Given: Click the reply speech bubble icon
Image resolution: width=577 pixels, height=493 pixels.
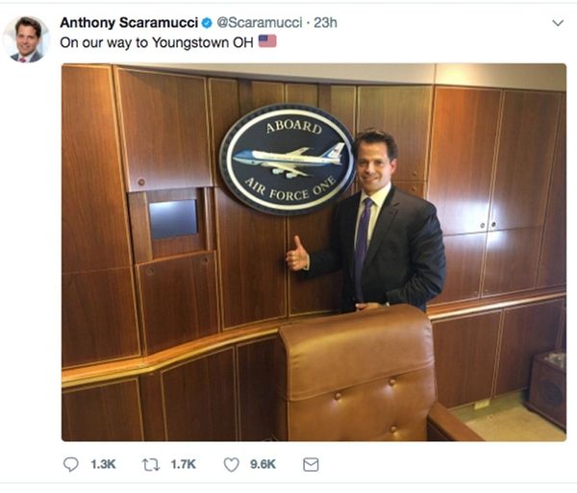Looking at the screenshot, I should coord(70,464).
